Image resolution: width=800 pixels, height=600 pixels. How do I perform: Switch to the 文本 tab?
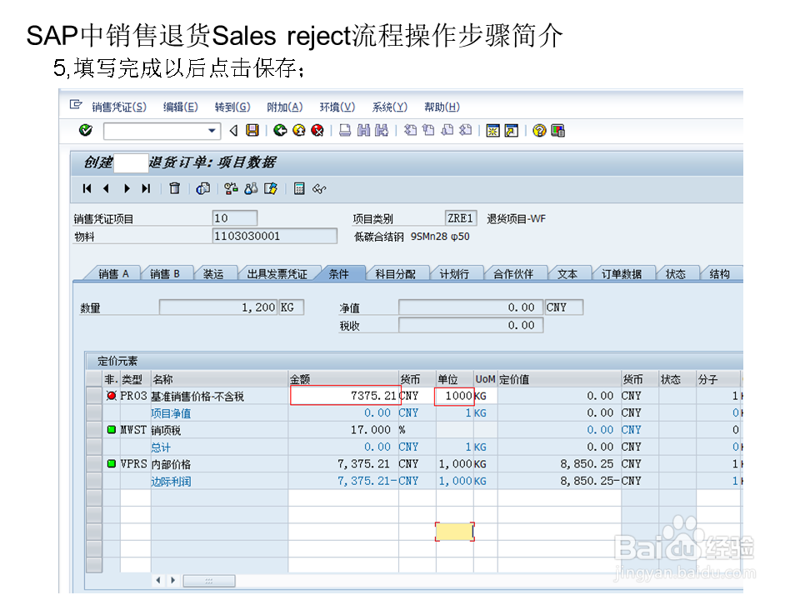point(567,274)
